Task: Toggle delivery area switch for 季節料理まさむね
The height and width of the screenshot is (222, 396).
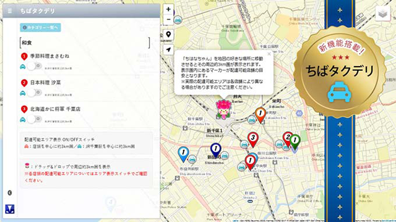Action: point(35,66)
